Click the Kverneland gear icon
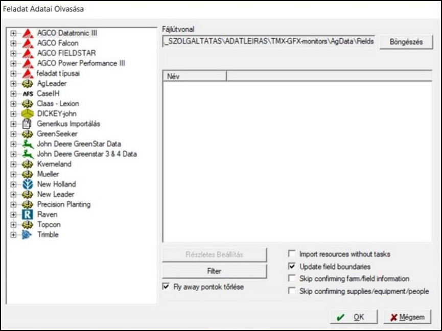The height and width of the screenshot is (331, 442). [x=28, y=164]
